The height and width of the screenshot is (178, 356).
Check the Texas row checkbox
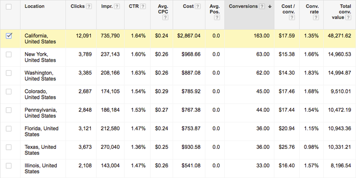[9, 147]
